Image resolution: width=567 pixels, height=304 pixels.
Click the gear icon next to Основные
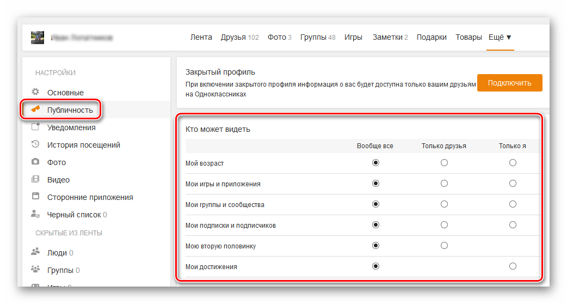[x=35, y=92]
